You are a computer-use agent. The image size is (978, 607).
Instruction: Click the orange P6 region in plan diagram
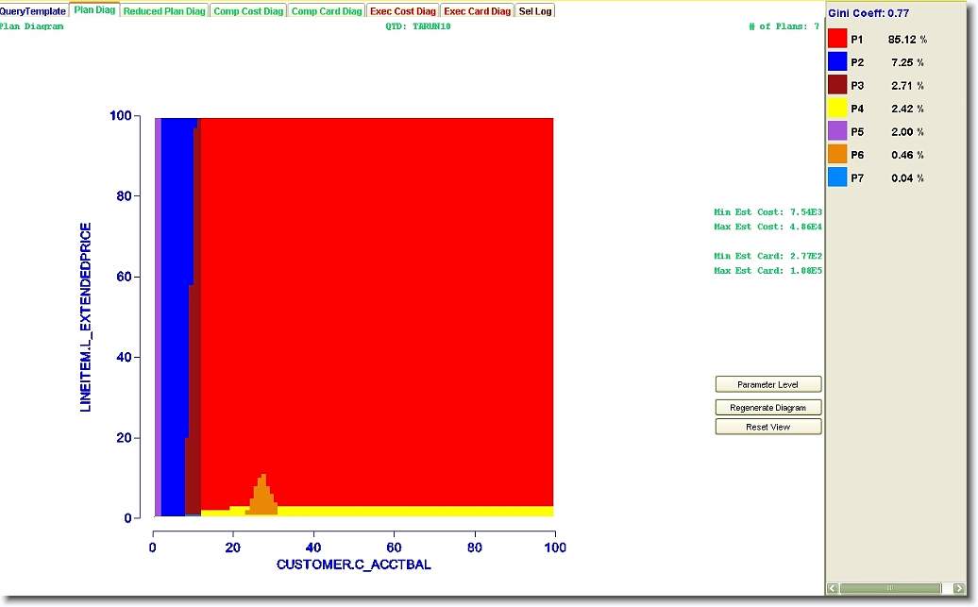click(263, 498)
